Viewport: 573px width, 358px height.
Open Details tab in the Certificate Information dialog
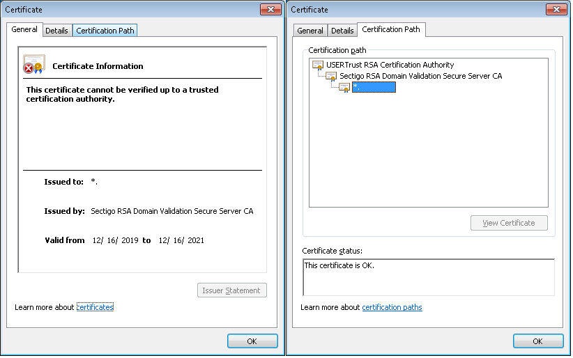[56, 31]
